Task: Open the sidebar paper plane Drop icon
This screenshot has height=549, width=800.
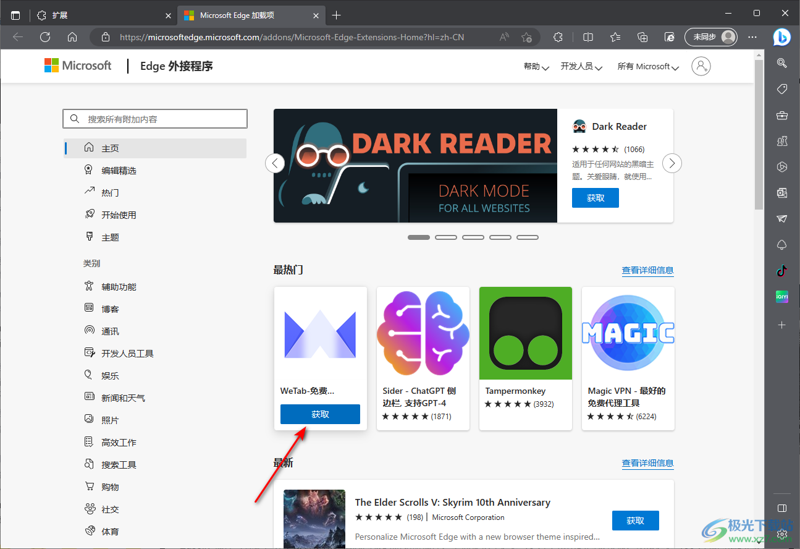Action: tap(782, 219)
